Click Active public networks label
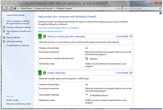 click(49, 95)
